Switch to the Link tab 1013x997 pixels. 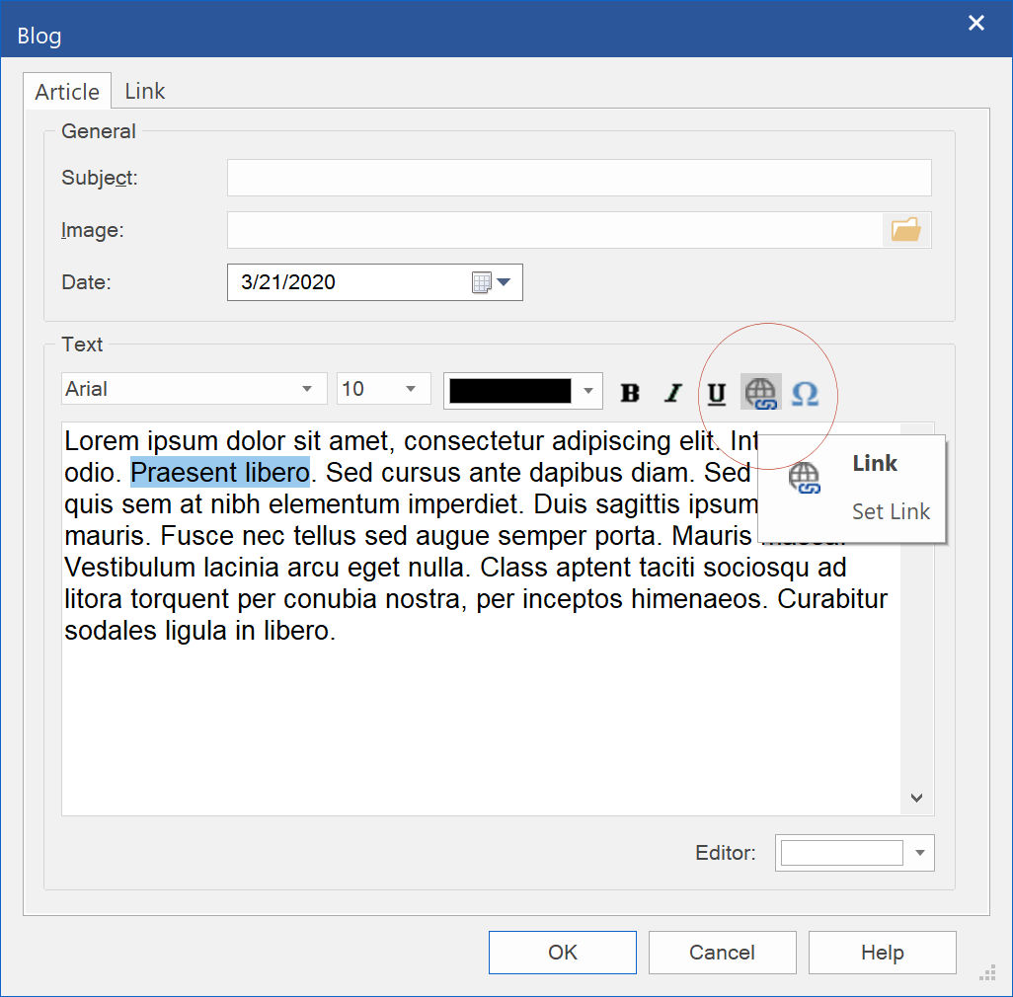point(145,91)
